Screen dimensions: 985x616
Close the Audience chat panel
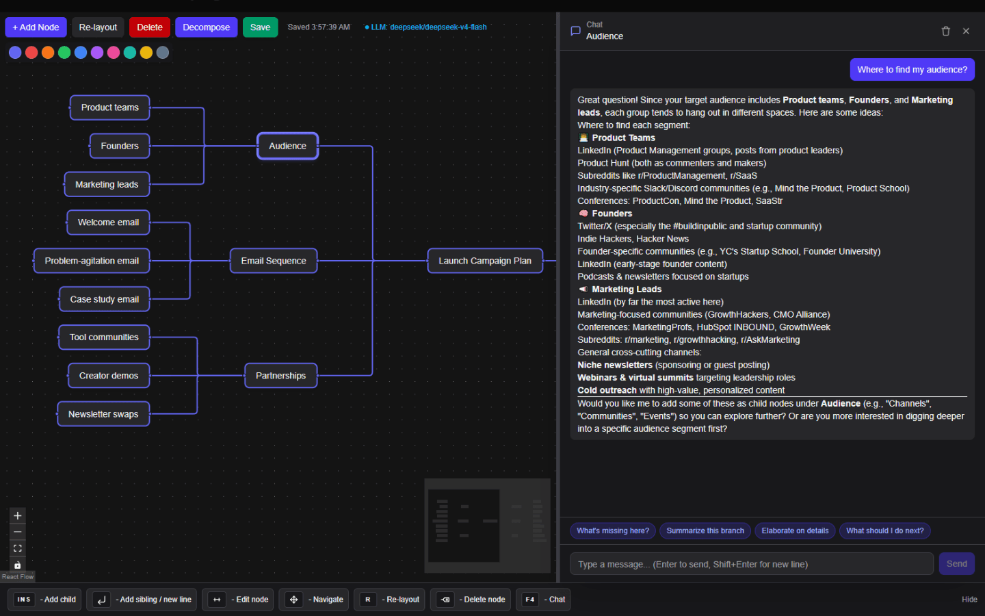[x=966, y=31]
